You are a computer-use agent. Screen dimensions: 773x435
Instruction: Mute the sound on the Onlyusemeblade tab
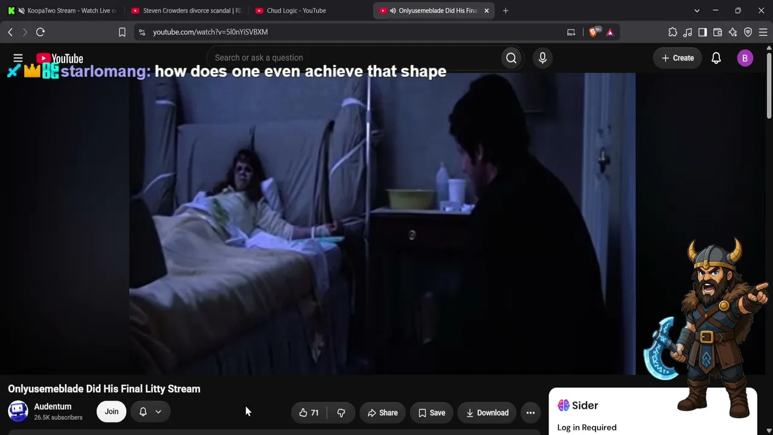[x=393, y=10]
